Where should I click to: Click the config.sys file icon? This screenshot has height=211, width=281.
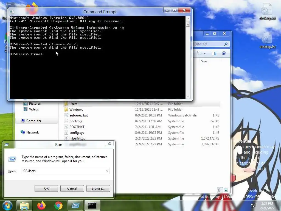66,133
